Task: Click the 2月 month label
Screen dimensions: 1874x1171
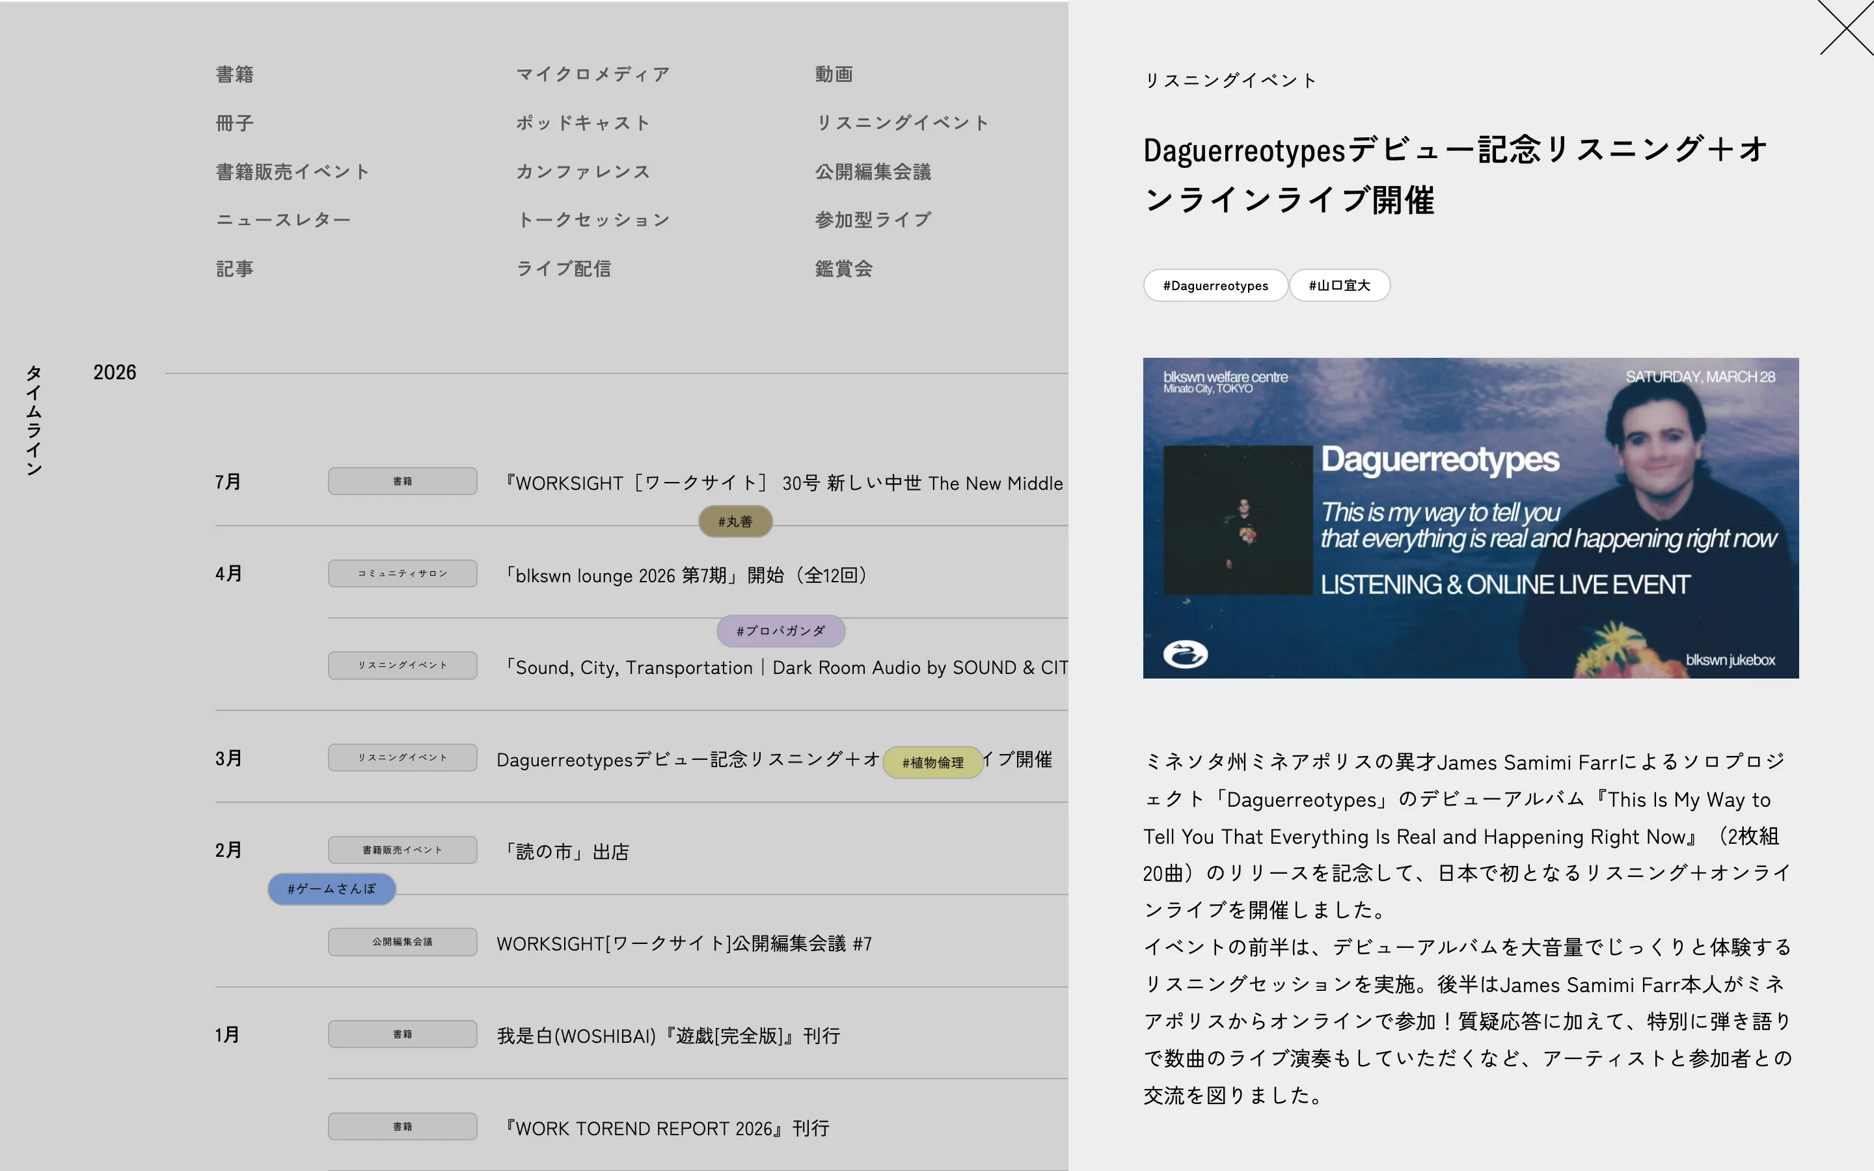Action: [x=228, y=850]
